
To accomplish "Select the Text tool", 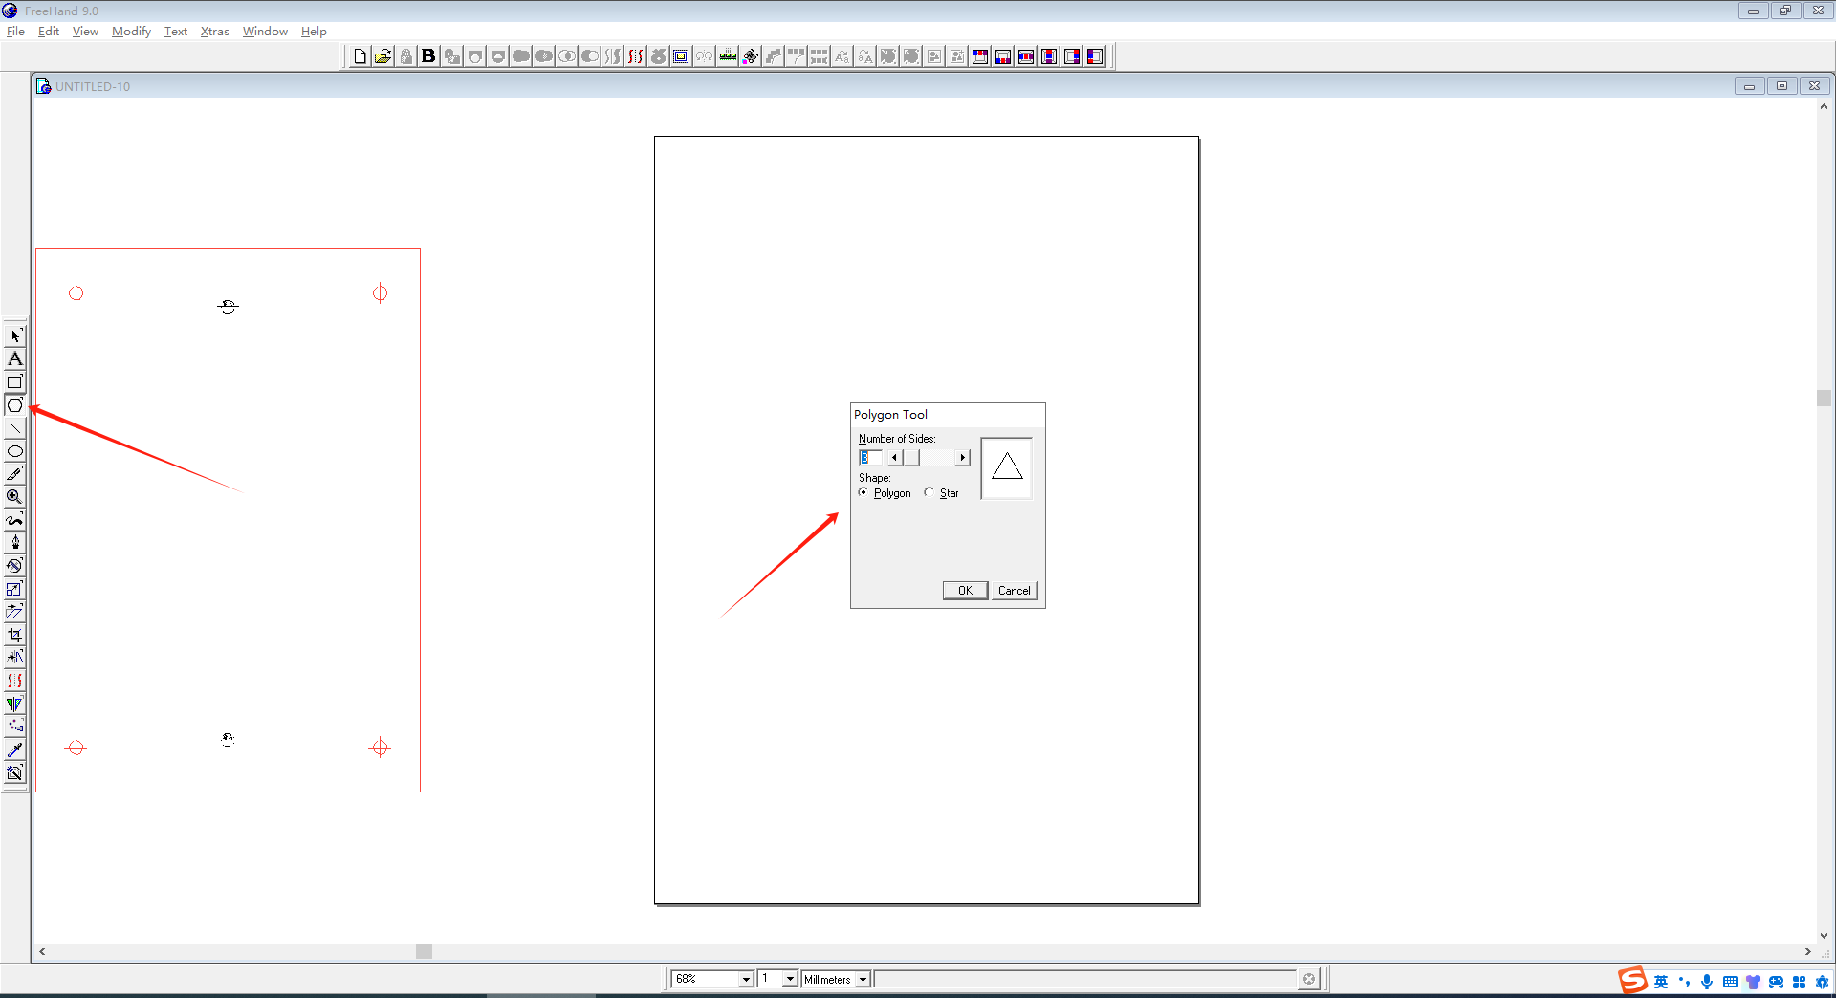I will click(14, 359).
